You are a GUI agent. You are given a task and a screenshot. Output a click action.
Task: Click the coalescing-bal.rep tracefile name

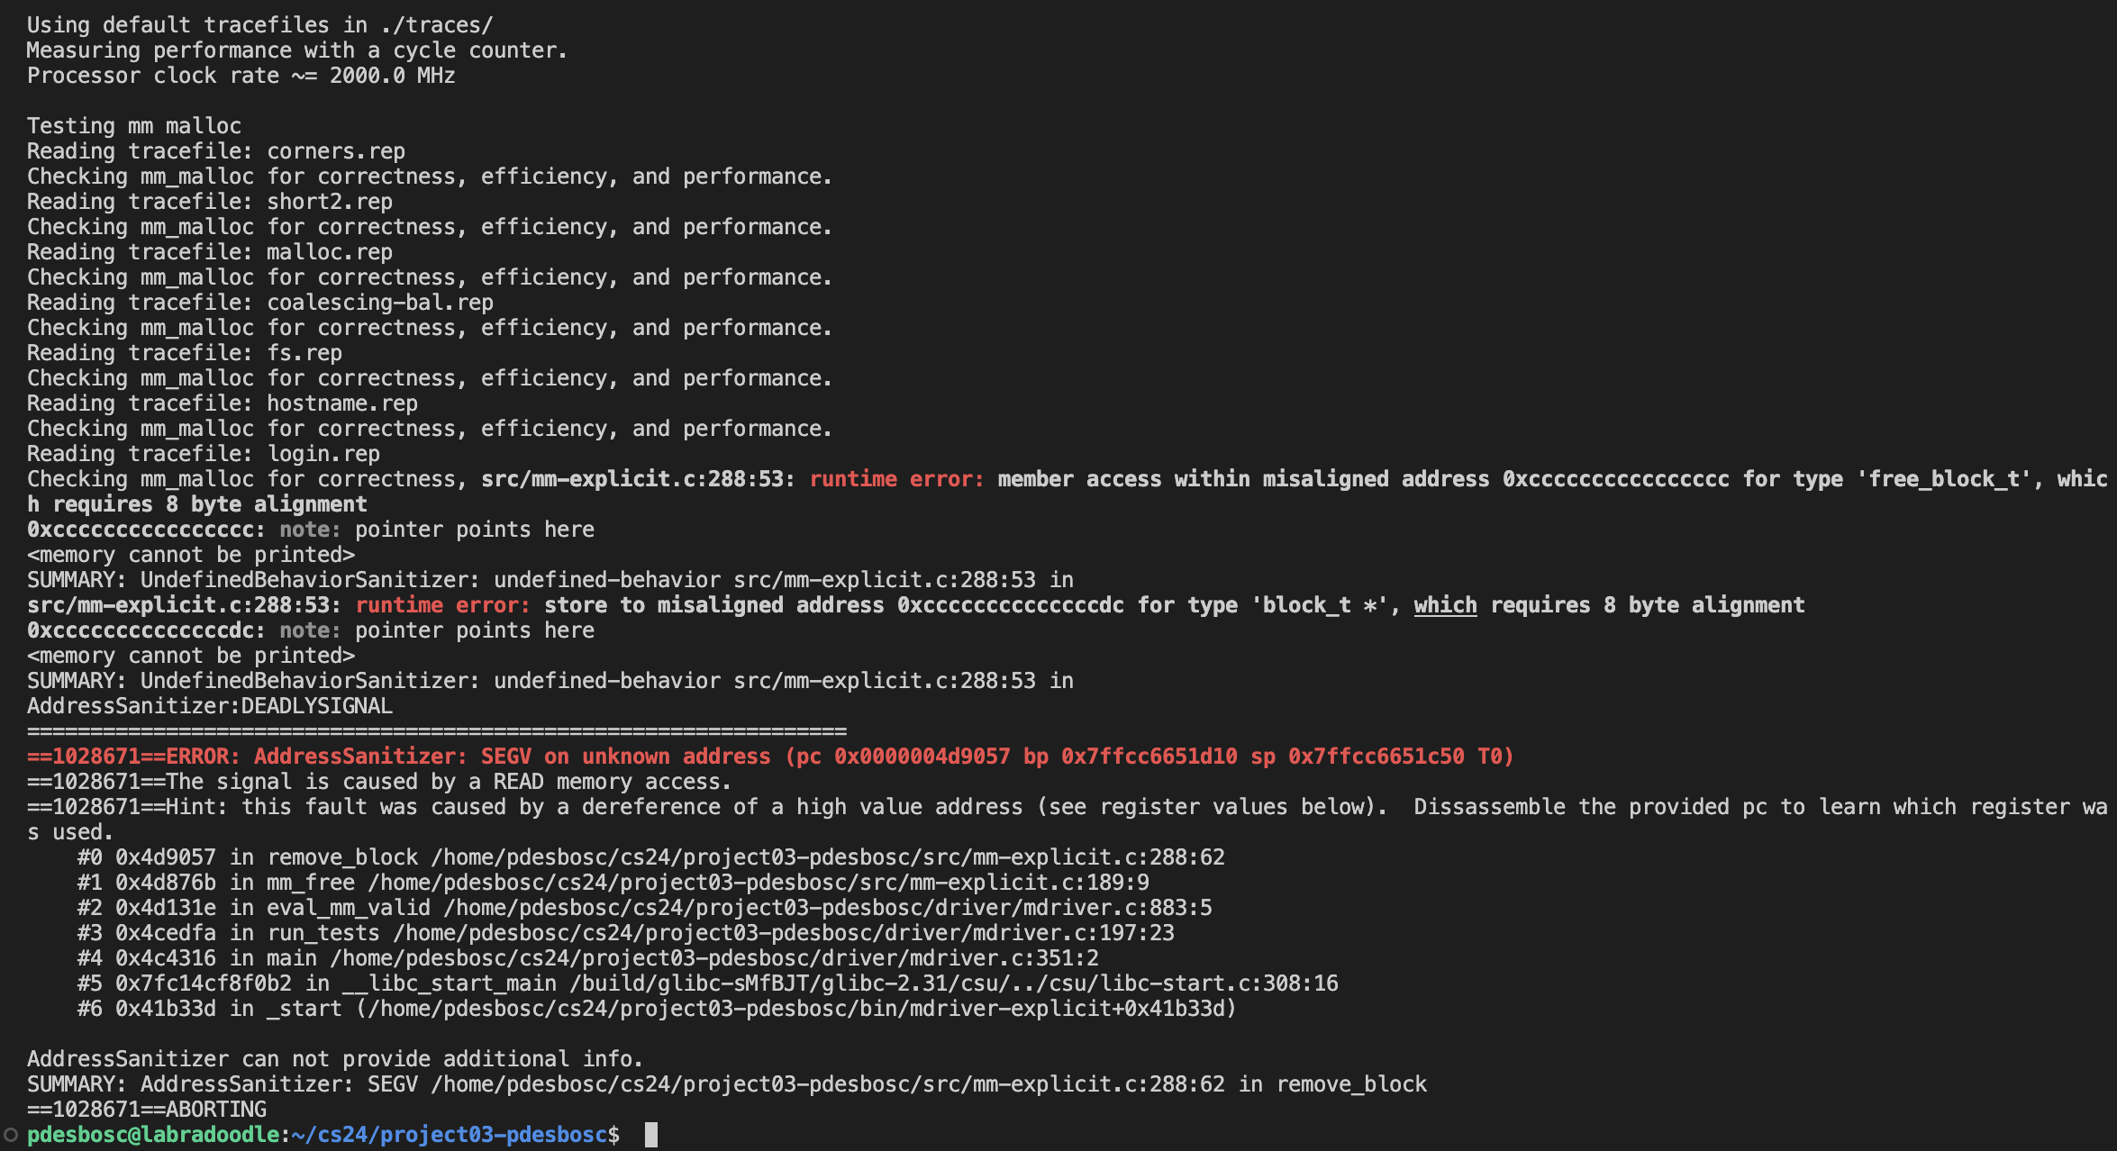(380, 303)
